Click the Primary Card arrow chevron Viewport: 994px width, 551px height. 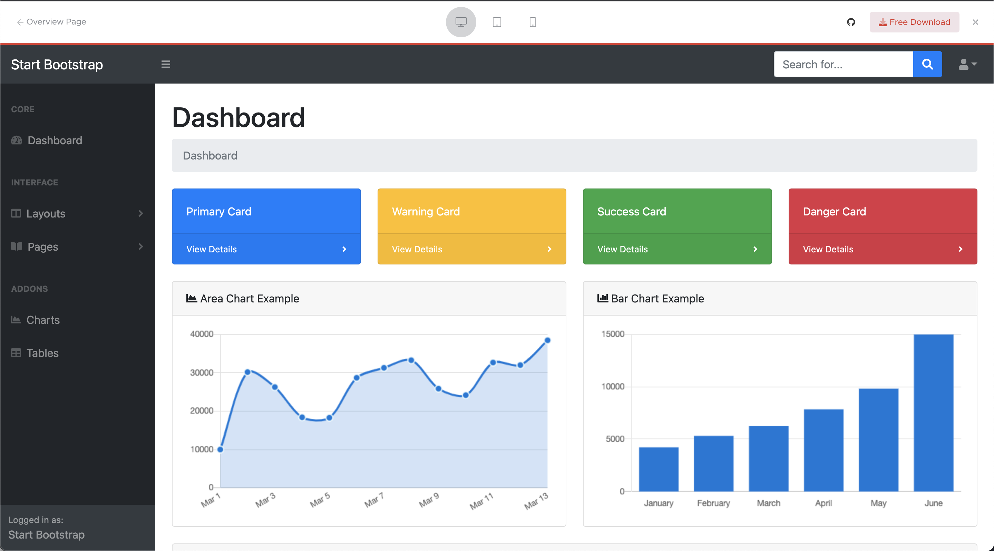[344, 249]
